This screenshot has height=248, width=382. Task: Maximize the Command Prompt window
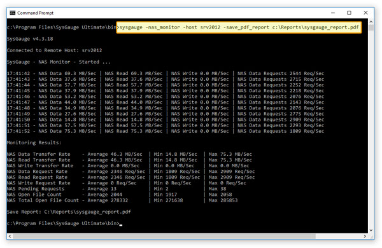point(349,13)
